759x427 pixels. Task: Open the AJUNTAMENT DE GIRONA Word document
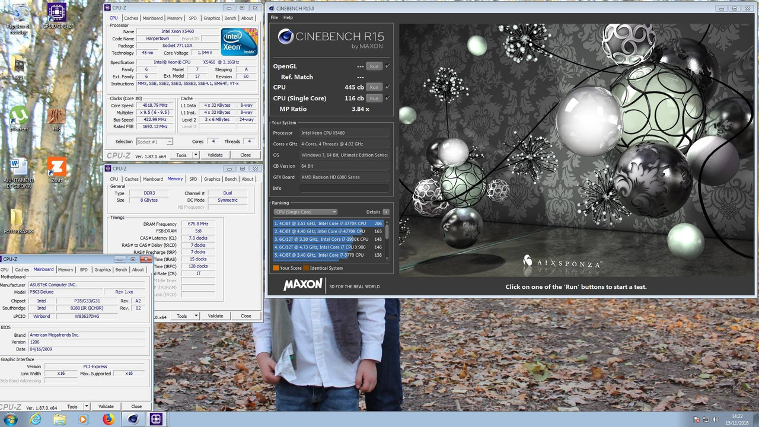click(18, 173)
